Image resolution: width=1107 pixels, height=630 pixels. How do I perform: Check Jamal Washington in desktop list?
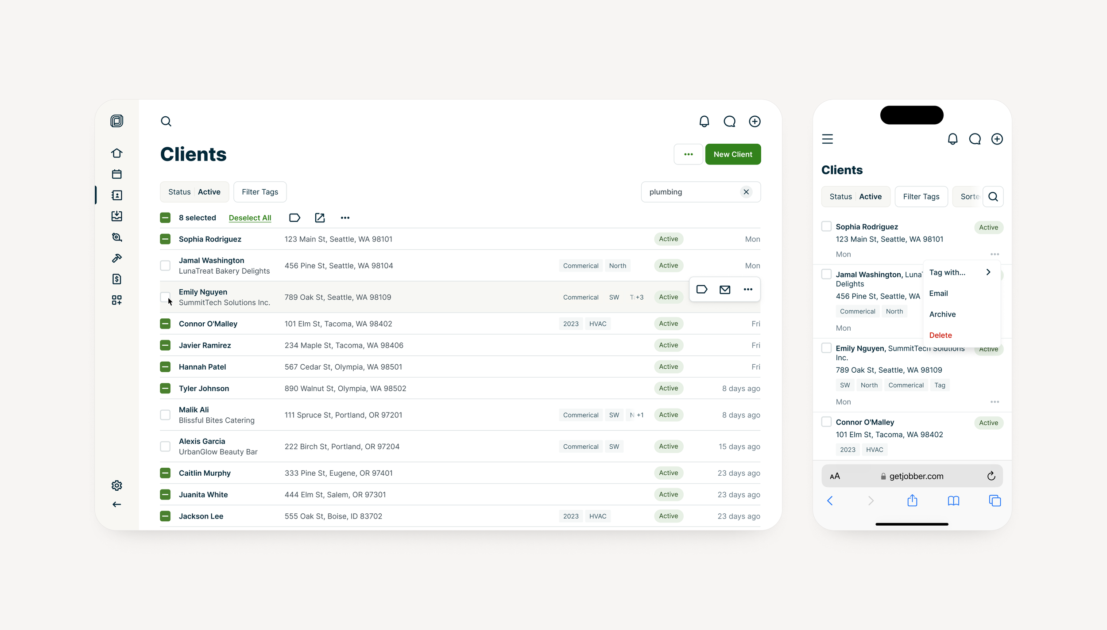165,265
